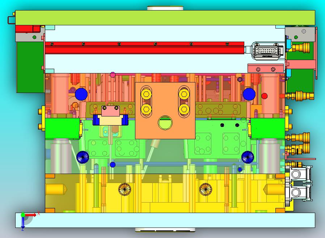Select the light-cyan bottom clamping plate
This screenshot has height=238, width=325.
pyautogui.click(x=165, y=220)
